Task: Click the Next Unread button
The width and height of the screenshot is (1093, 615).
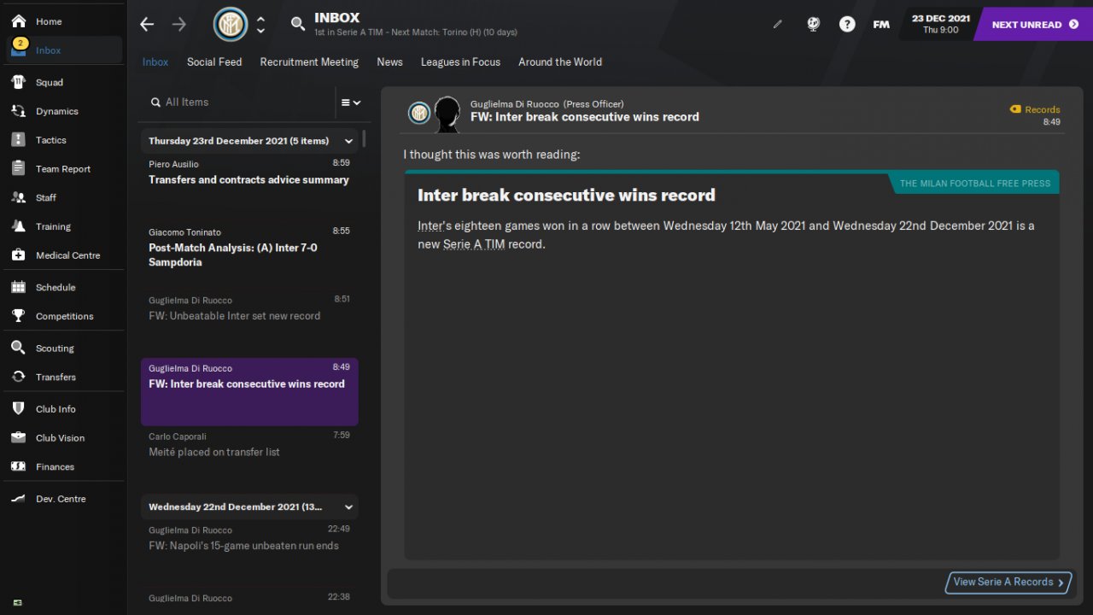Action: [x=1034, y=24]
